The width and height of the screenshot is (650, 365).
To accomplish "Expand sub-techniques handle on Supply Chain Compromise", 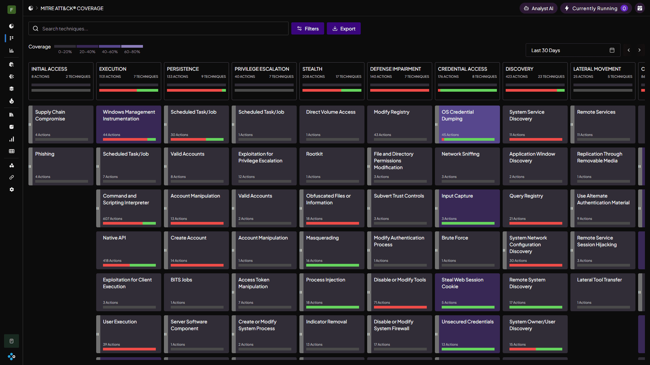I will tap(30, 124).
